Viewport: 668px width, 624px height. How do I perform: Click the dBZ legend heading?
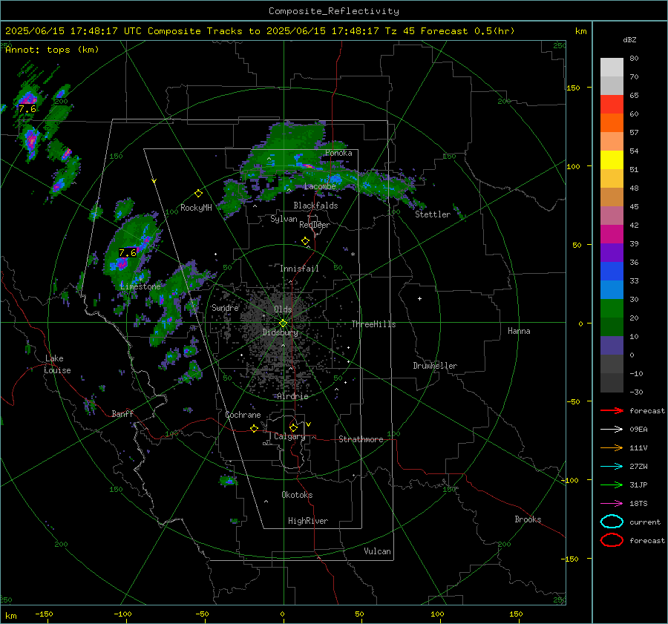(x=629, y=40)
